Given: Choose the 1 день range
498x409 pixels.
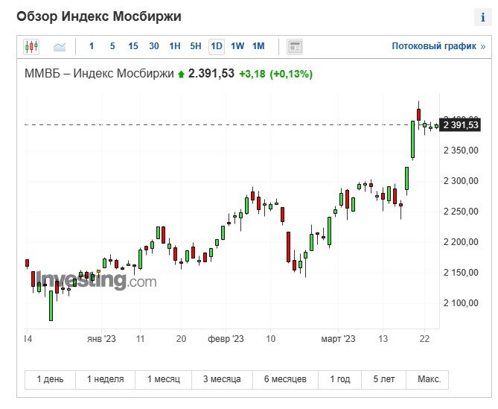Looking at the screenshot, I should coord(50,379).
